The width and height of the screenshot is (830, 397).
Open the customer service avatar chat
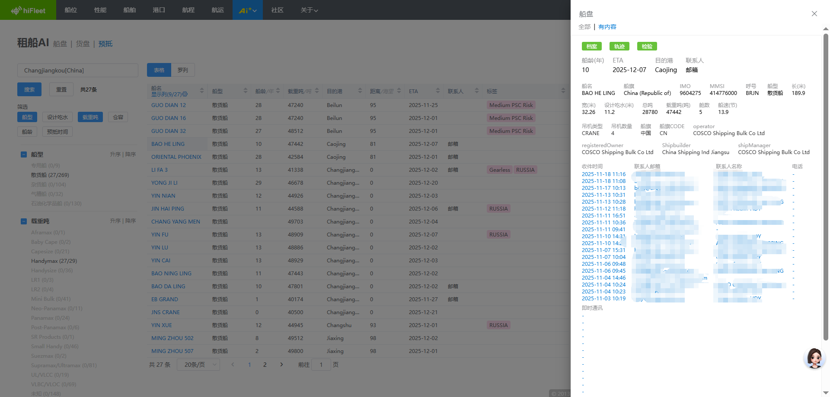click(x=814, y=358)
